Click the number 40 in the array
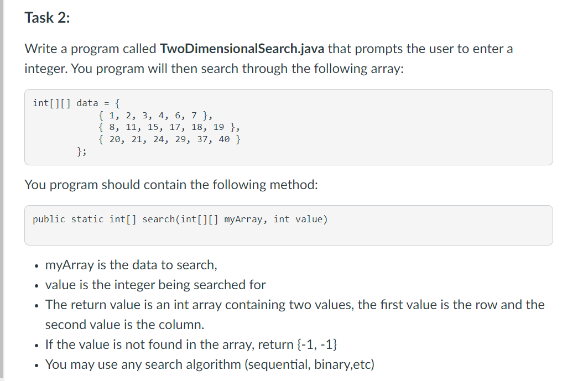Image resolution: width=583 pixels, height=381 pixels. 224,139
